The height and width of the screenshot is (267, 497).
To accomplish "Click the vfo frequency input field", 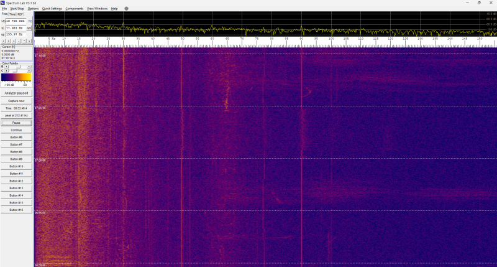I will pos(16,21).
